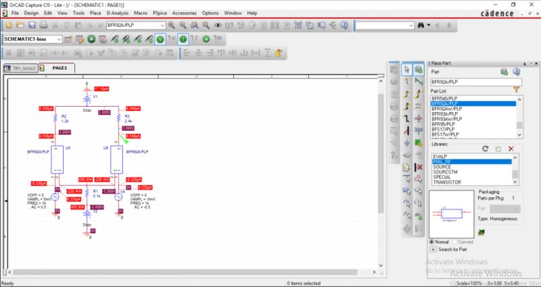Switch to the TBH_teste2 tab
Image resolution: width=541 pixels, height=287 pixels.
20,68
